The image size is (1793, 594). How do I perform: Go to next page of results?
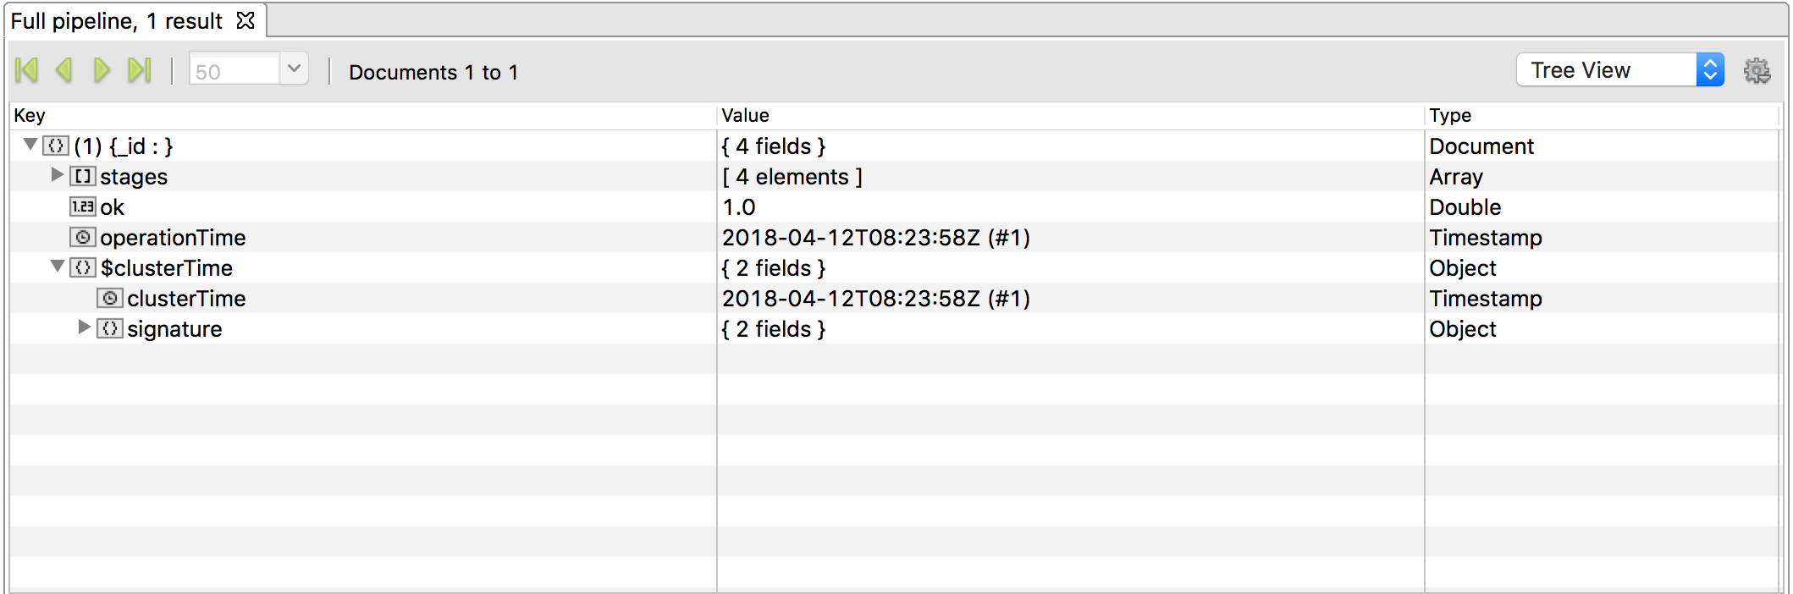point(102,70)
